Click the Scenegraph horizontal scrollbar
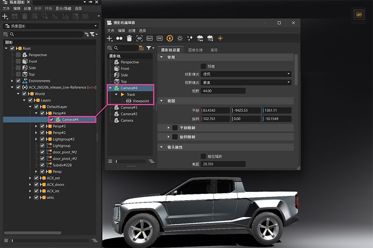The height and width of the screenshot is (248, 373). tap(33, 233)
